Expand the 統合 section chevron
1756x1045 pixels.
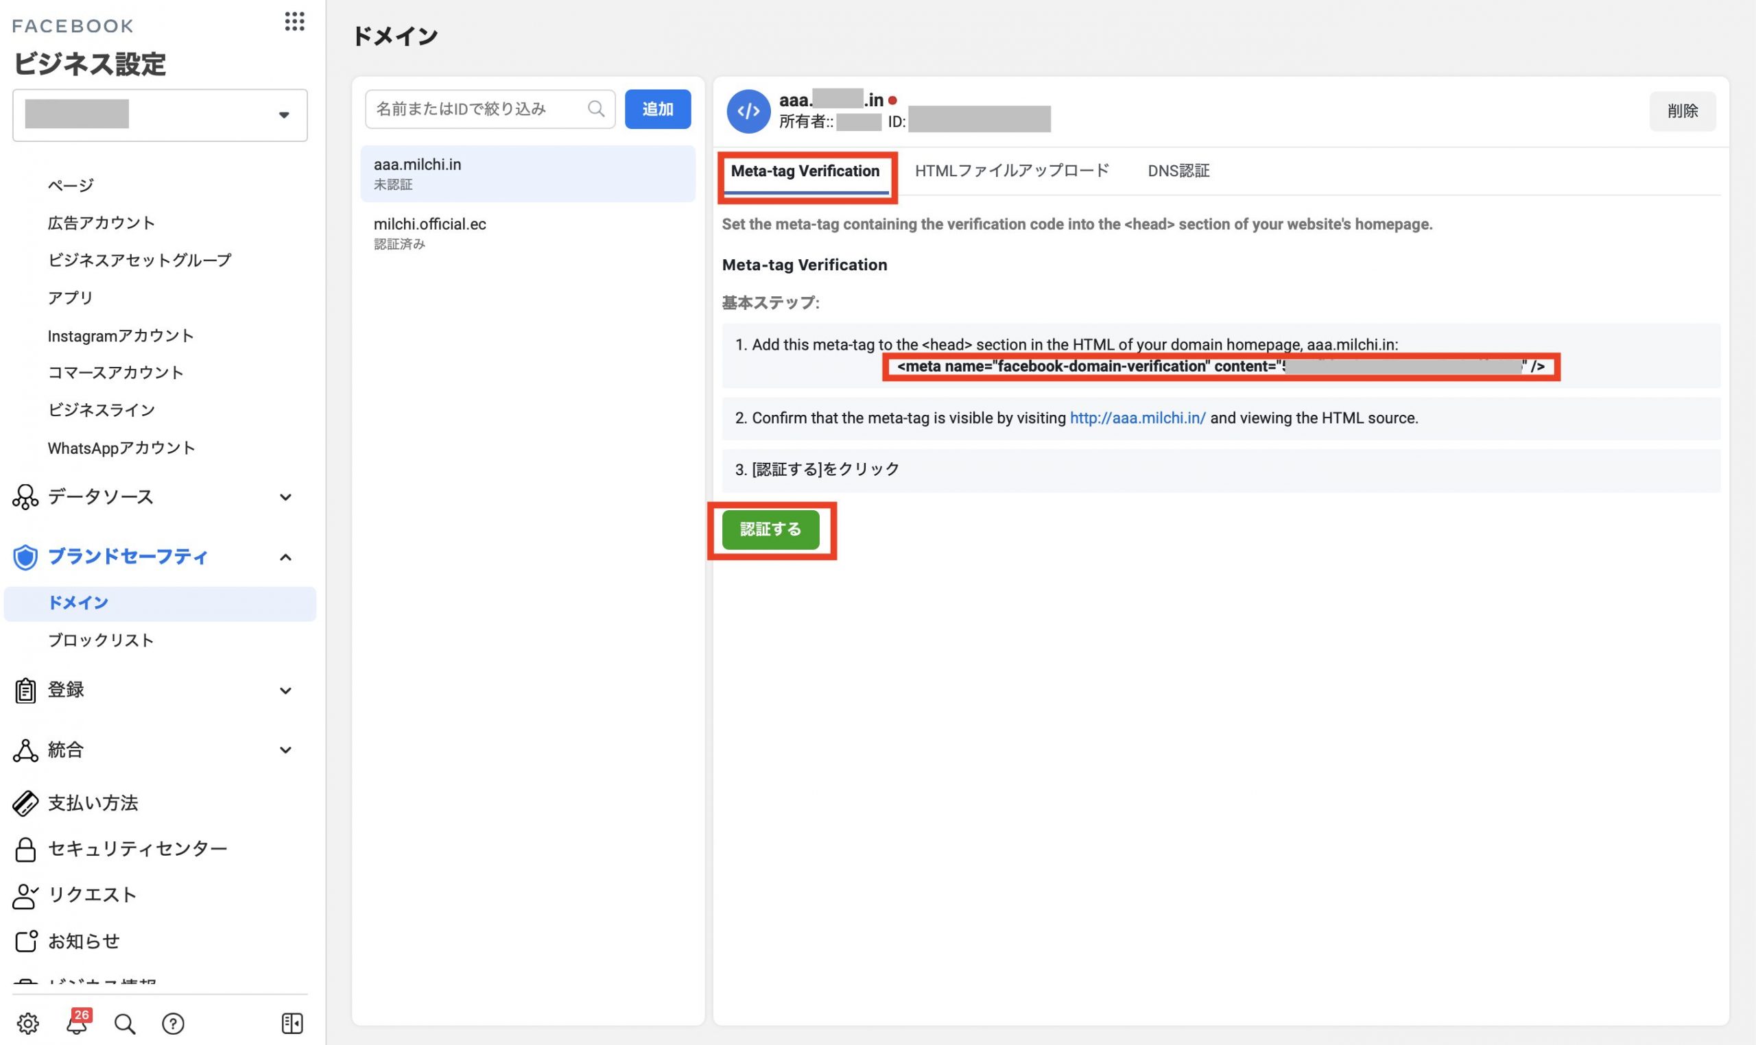click(x=285, y=750)
